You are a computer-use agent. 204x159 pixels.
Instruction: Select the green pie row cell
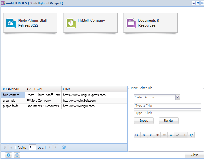13,101
